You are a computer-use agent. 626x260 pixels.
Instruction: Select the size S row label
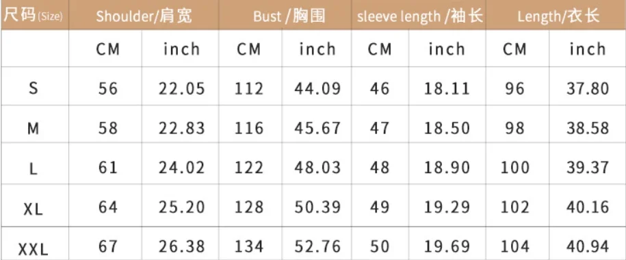pos(34,88)
